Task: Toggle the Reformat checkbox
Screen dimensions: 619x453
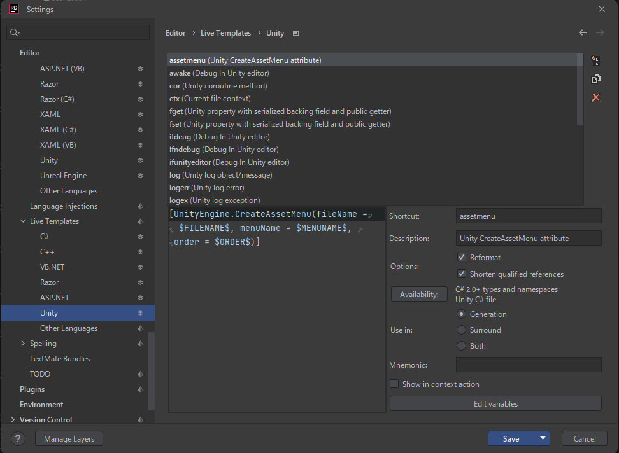Action: coord(461,257)
